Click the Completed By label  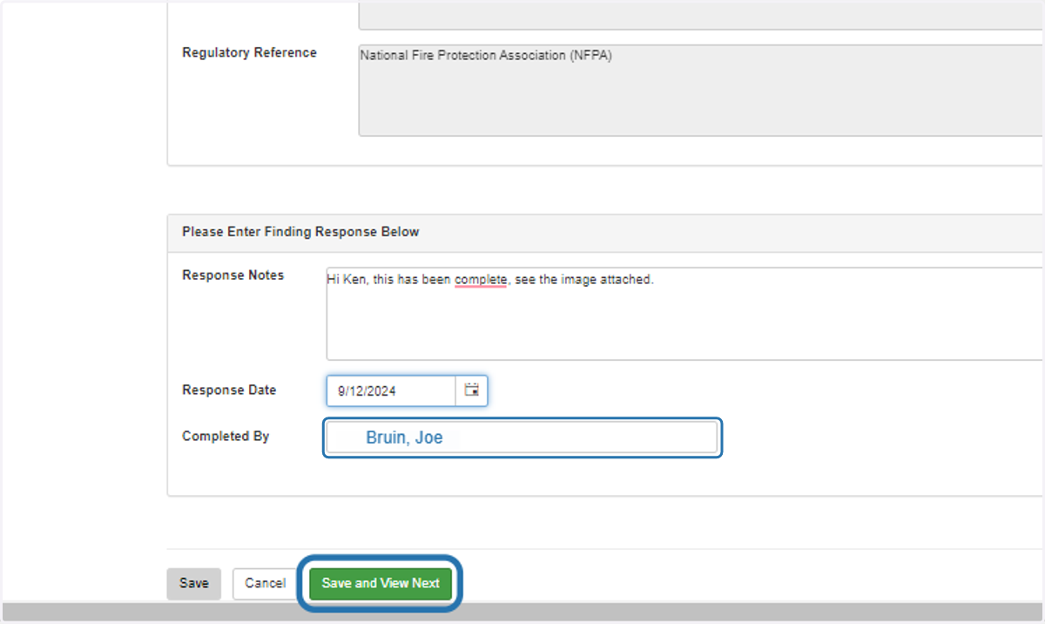(226, 437)
